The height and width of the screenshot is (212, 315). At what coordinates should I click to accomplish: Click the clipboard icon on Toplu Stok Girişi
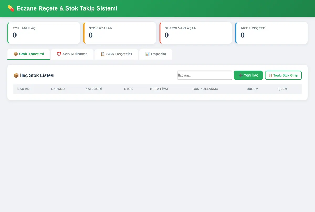point(270,75)
